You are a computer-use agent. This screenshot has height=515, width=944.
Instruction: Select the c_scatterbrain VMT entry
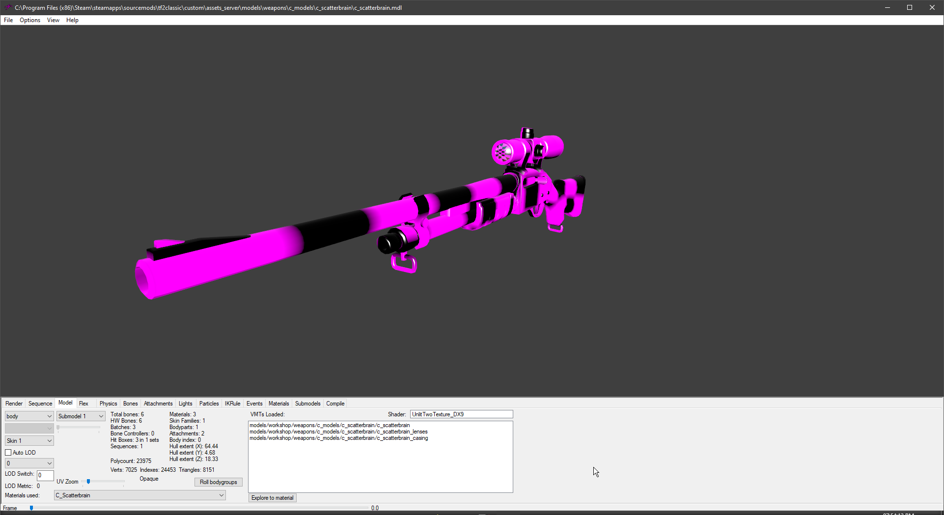[x=330, y=425]
